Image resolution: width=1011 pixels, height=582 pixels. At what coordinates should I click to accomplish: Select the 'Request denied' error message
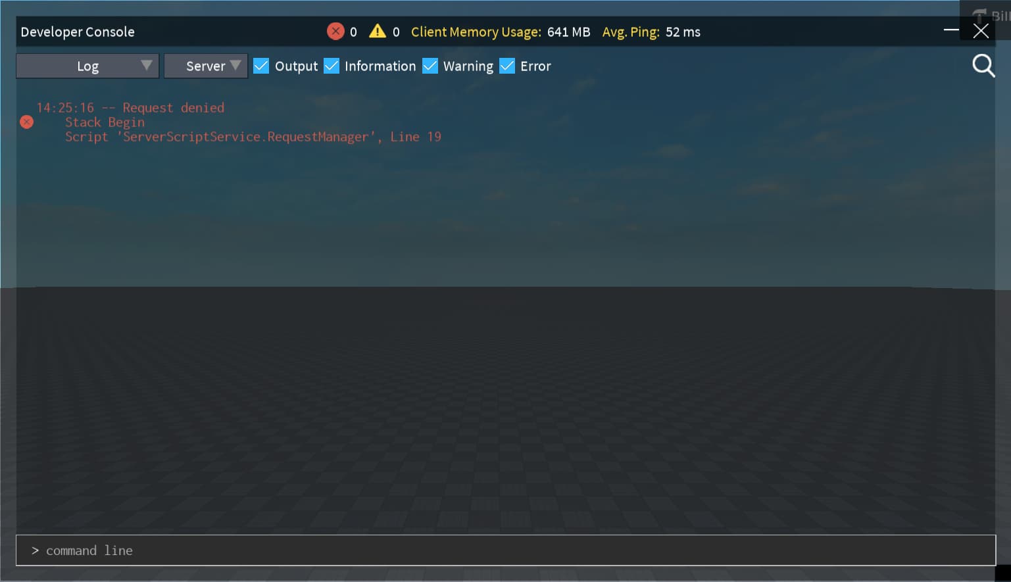point(173,107)
